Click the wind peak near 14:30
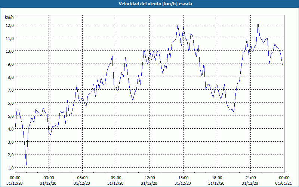 [178, 25]
